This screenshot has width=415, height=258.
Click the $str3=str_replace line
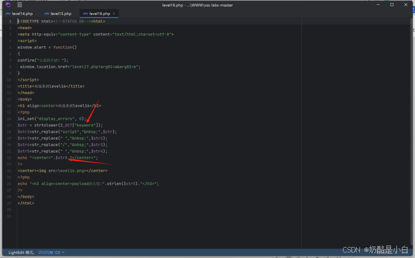(x=62, y=138)
